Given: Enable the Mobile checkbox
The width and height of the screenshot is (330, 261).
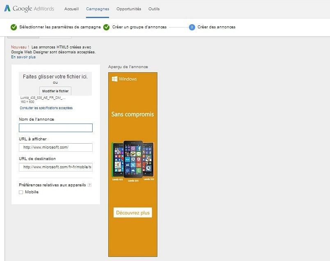Looking at the screenshot, I should pyautogui.click(x=21, y=192).
